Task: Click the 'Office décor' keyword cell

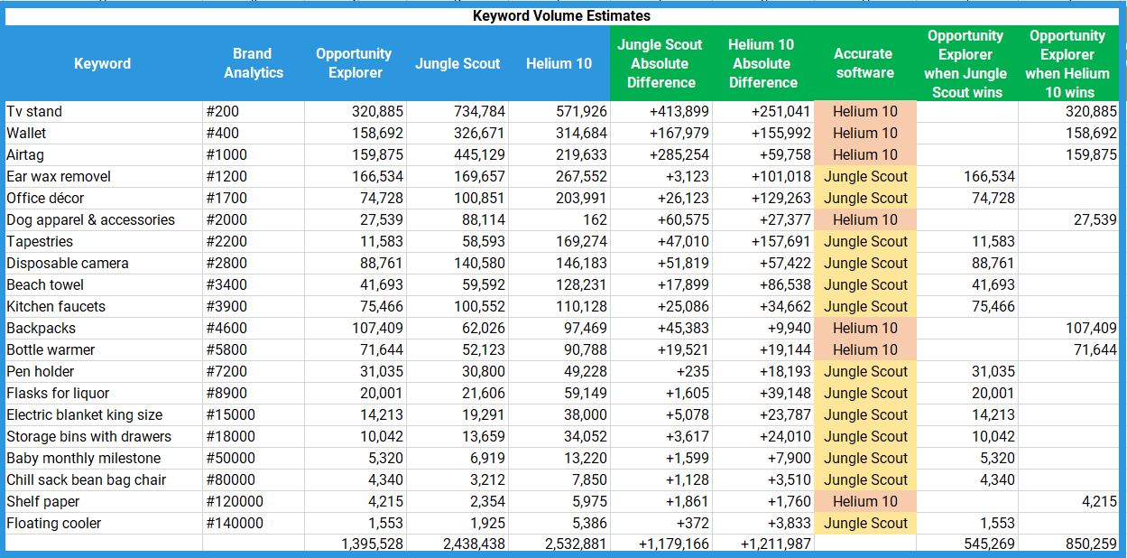Action: click(x=103, y=199)
